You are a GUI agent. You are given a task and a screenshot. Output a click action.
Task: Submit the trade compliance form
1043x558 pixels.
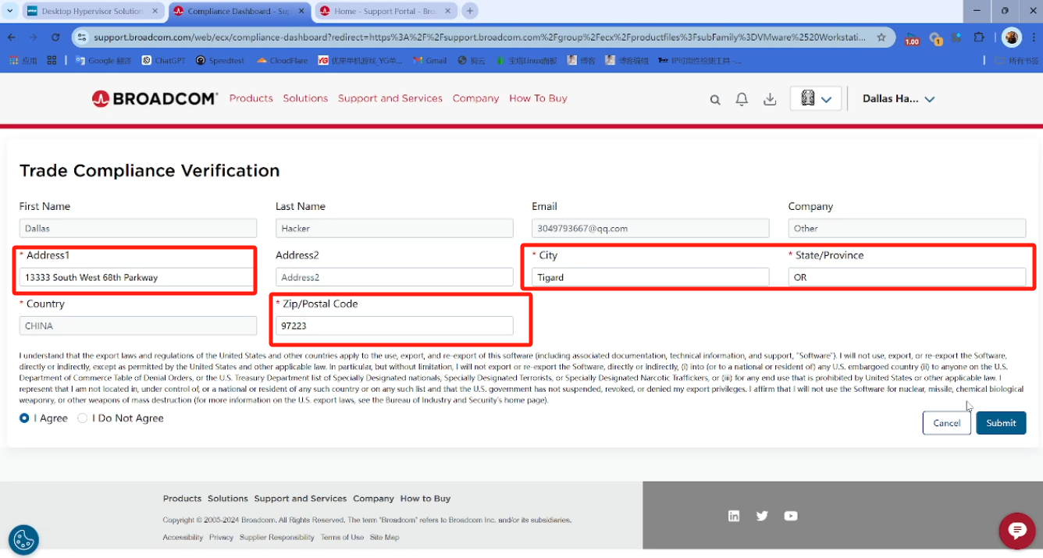point(1001,423)
